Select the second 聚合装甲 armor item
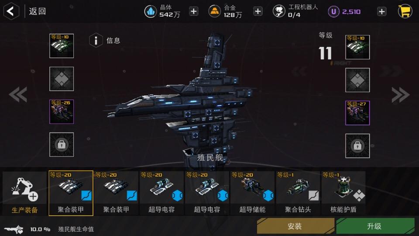 click(x=116, y=193)
